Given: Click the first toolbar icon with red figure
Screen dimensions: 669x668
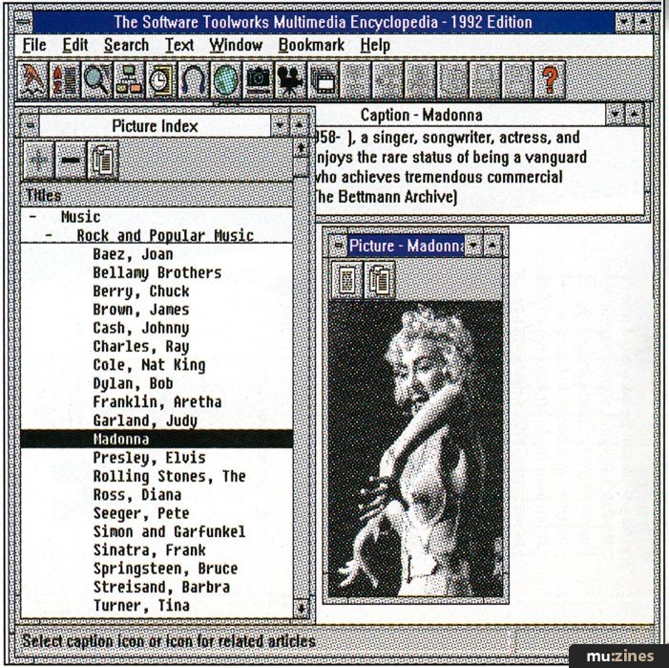Looking at the screenshot, I should click(x=32, y=80).
